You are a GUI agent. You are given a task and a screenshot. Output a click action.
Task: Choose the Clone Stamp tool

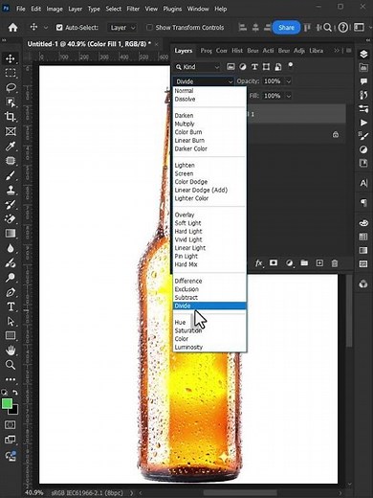pos(11,190)
